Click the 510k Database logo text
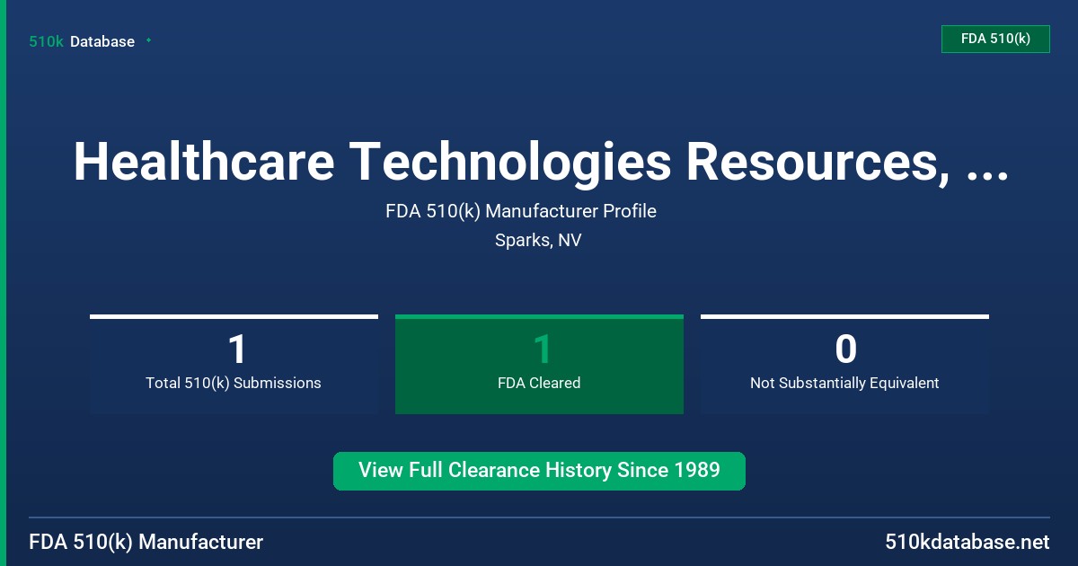Screen dimensions: 1078x566 (82, 41)
